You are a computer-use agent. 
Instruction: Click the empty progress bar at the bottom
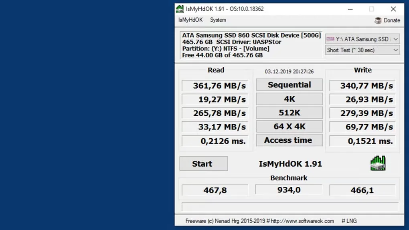[x=290, y=206]
